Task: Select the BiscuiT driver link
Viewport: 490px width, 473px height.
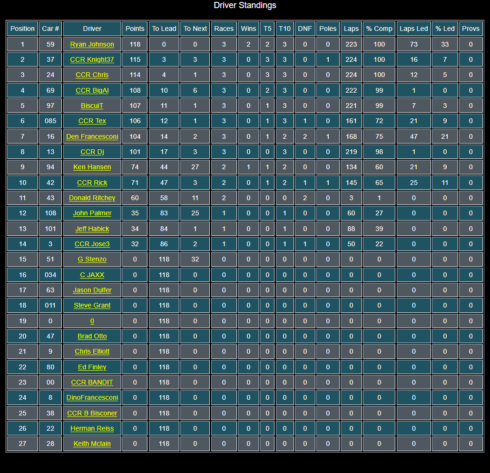Action: point(92,106)
